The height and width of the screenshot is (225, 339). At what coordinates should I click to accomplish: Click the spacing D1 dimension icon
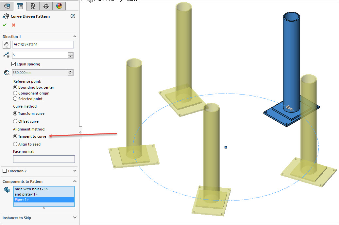(7, 73)
